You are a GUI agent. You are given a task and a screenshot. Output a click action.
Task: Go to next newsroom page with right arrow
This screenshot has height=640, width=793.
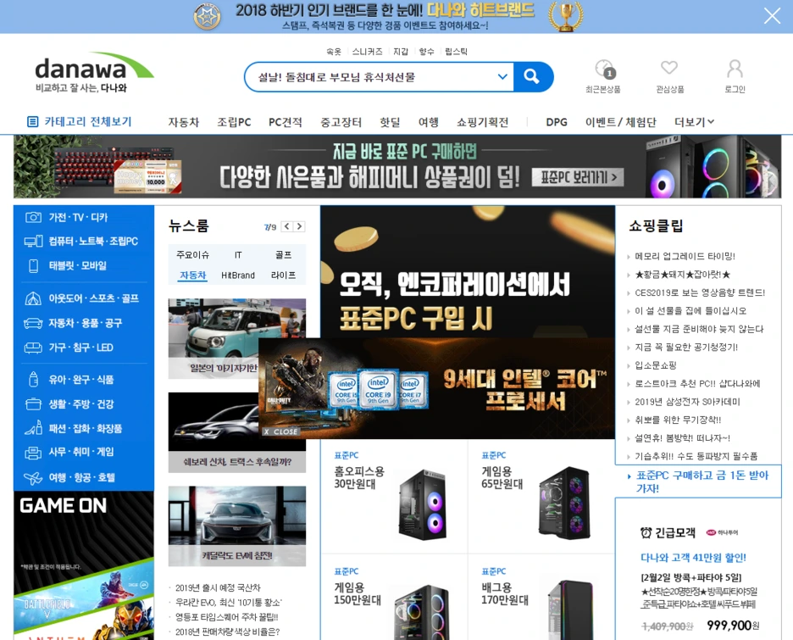point(298,226)
